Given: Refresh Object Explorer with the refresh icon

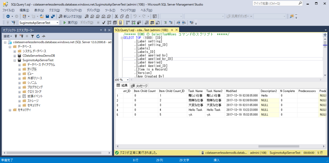Looking at the screenshot, I should point(38,36).
